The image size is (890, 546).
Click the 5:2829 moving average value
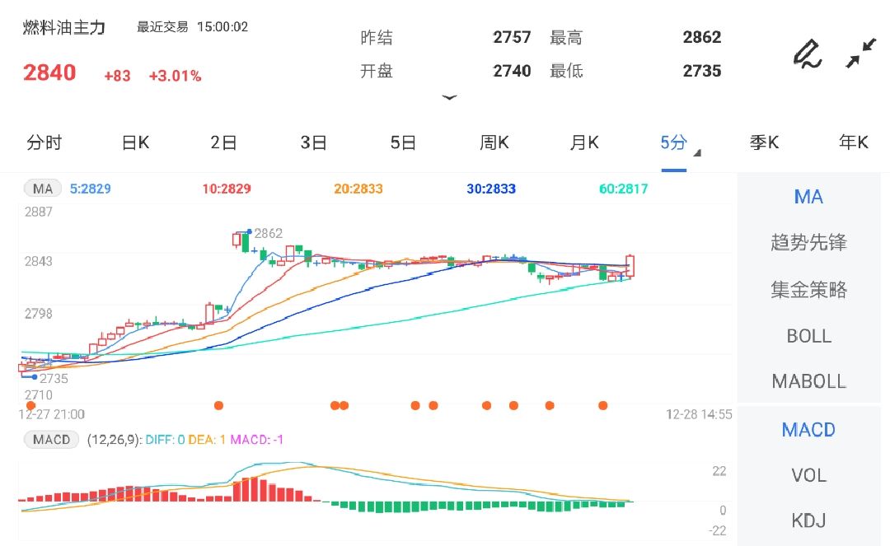coord(91,189)
